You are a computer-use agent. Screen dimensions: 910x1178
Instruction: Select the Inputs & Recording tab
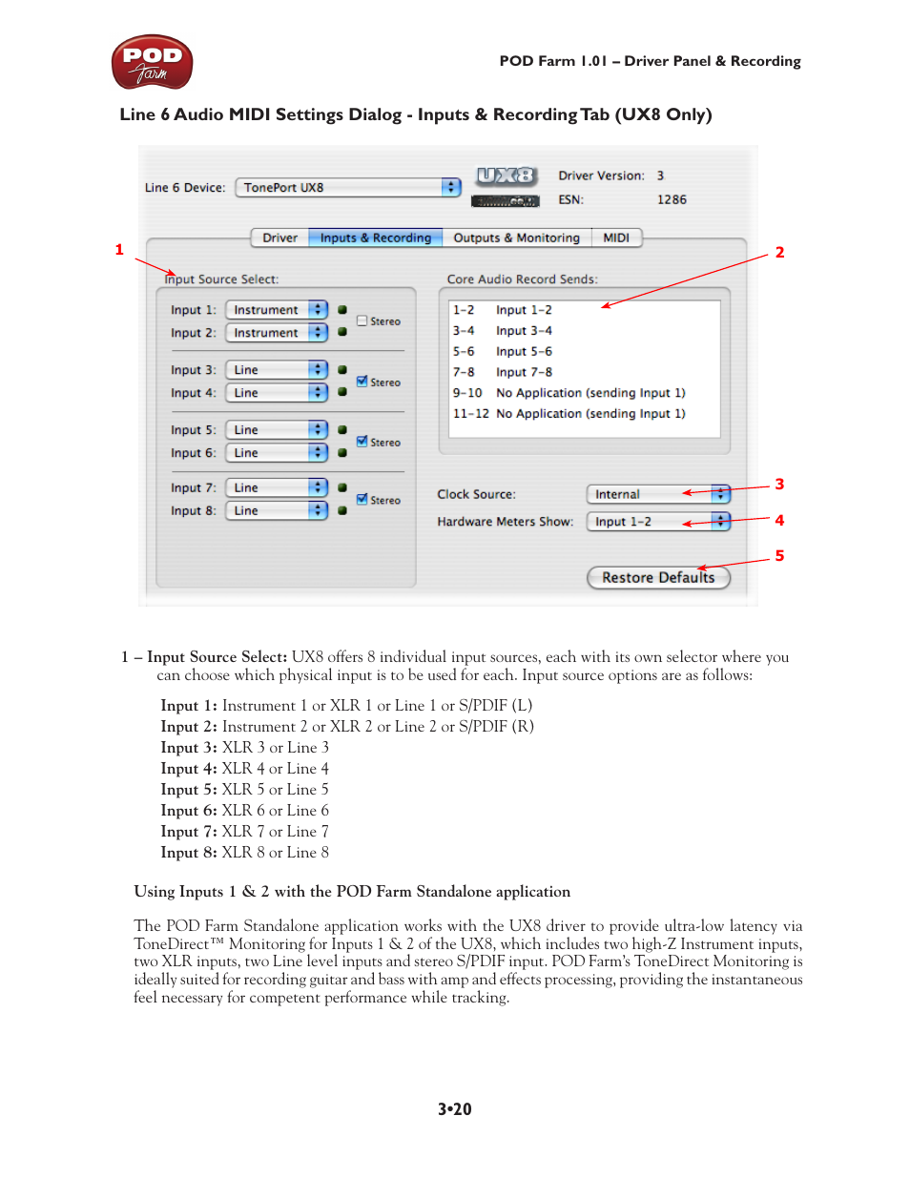[x=376, y=238]
